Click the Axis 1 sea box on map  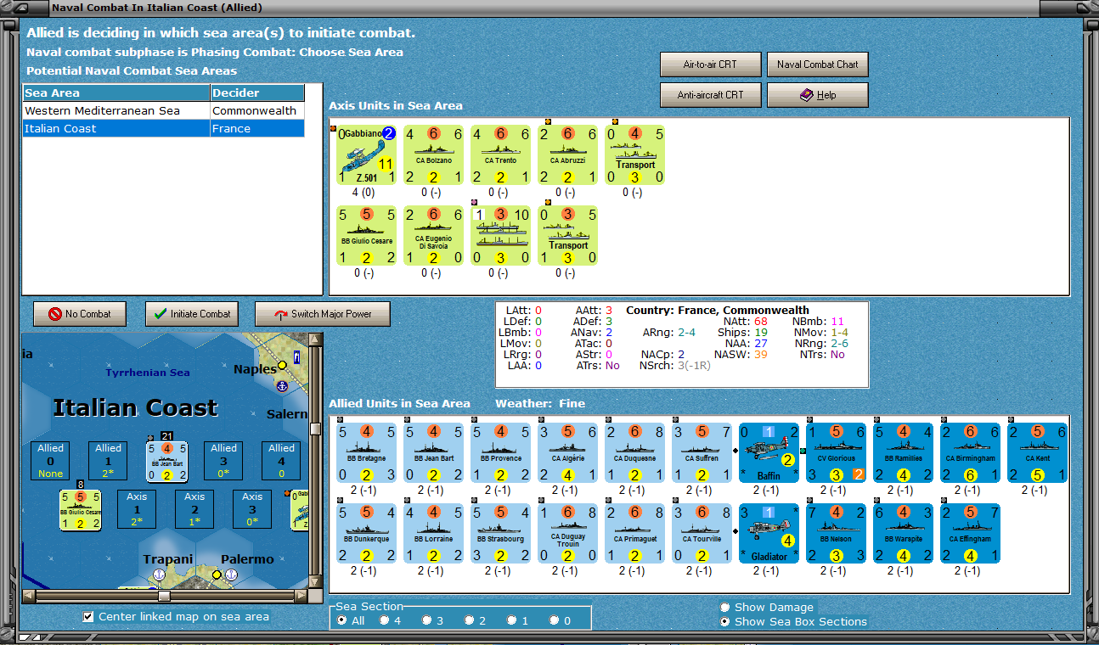138,509
